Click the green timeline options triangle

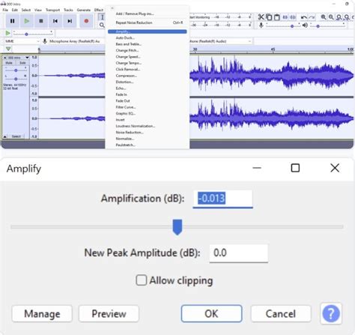tap(8, 49)
